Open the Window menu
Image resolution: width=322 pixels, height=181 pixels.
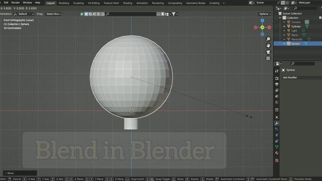(x=27, y=3)
